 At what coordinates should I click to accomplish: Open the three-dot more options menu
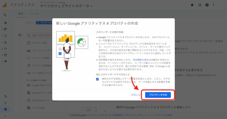(213, 5)
